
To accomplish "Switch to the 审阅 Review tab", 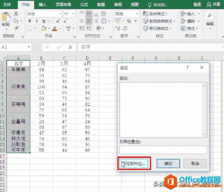I will (x=118, y=4).
